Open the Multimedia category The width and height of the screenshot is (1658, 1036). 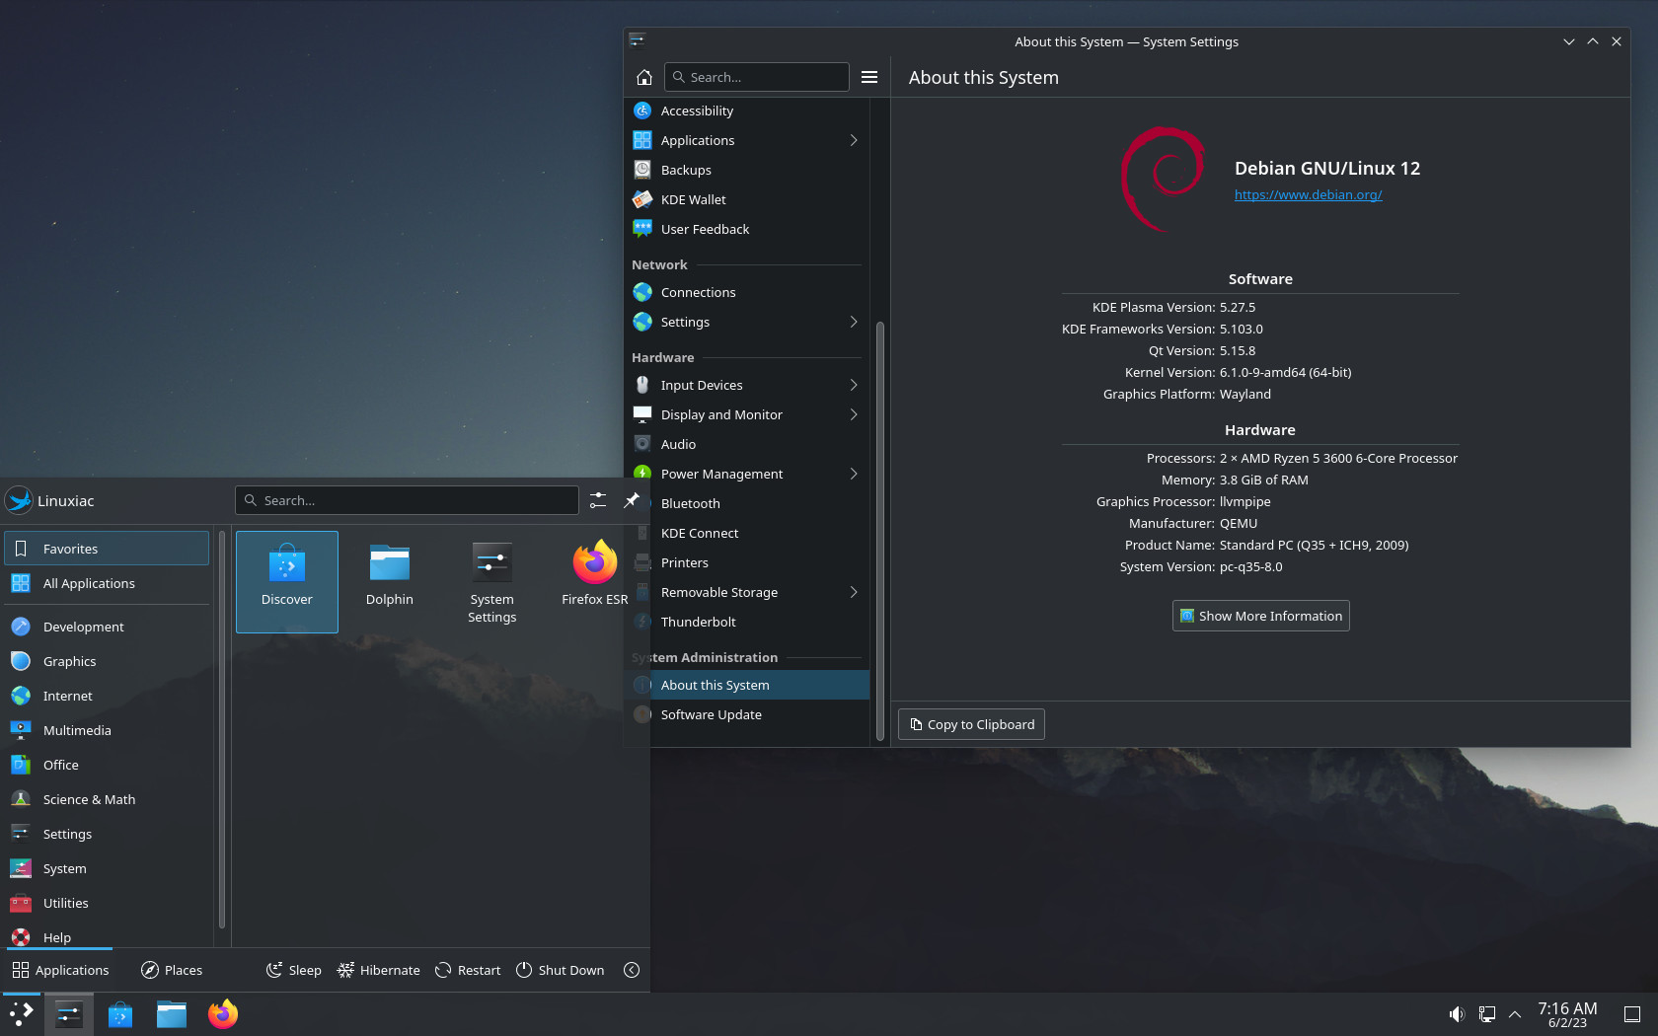(107, 730)
